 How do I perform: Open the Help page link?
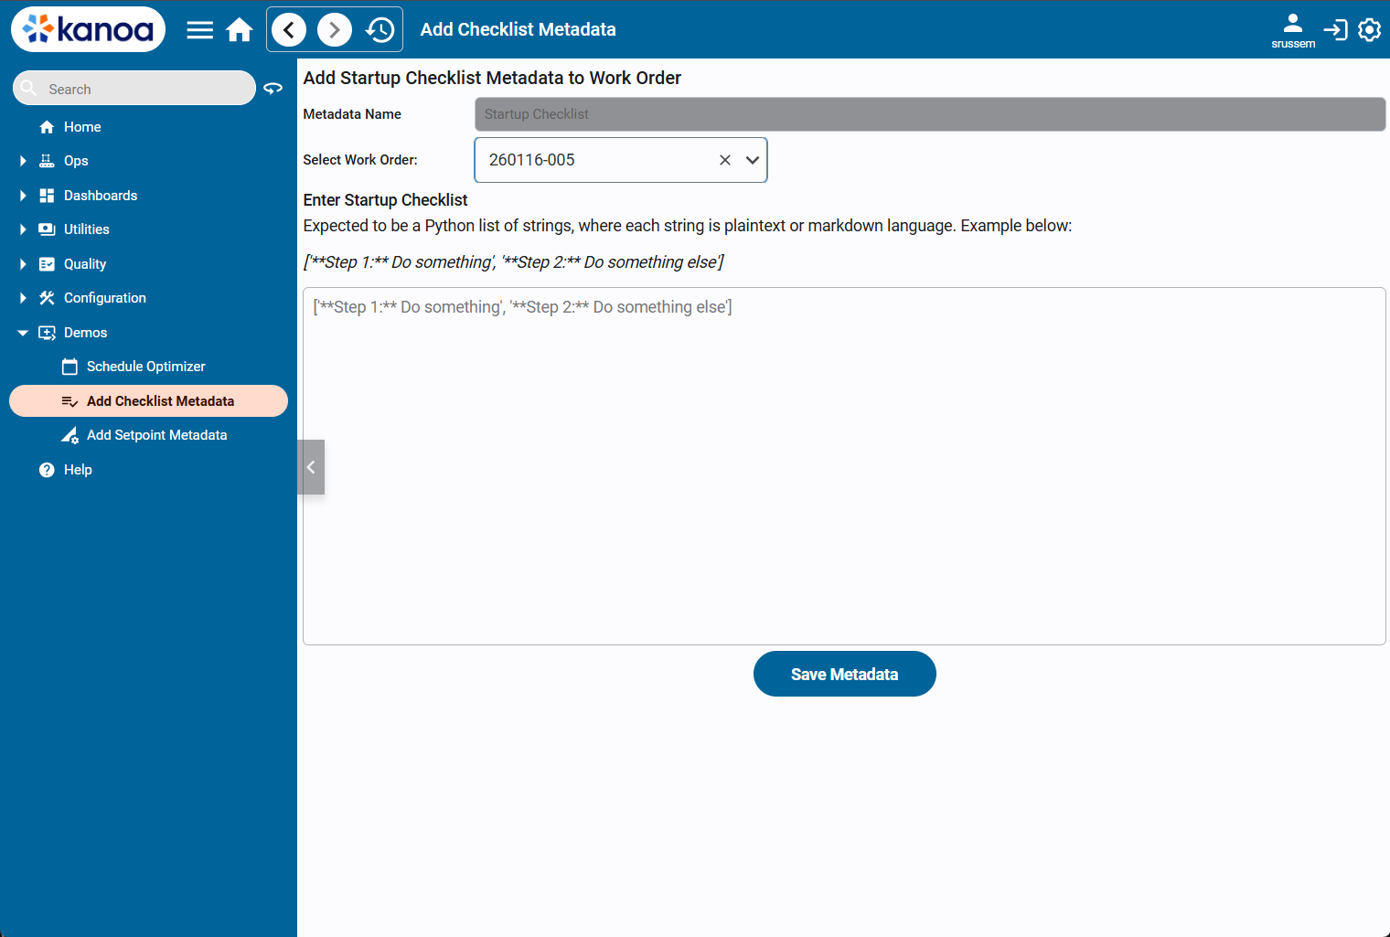78,470
